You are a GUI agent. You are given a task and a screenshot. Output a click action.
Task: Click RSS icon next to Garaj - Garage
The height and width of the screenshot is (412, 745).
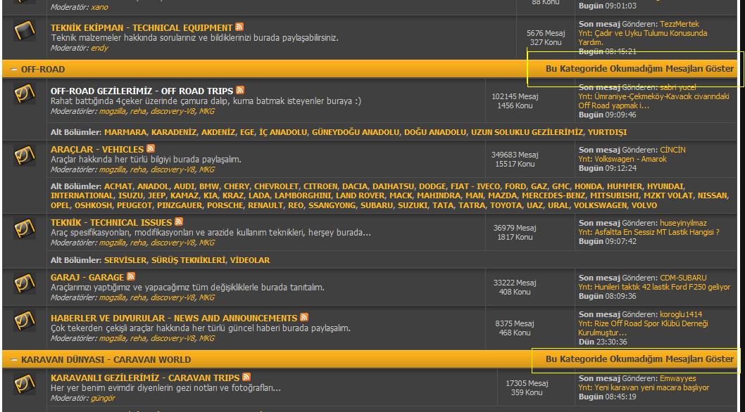(x=131, y=277)
